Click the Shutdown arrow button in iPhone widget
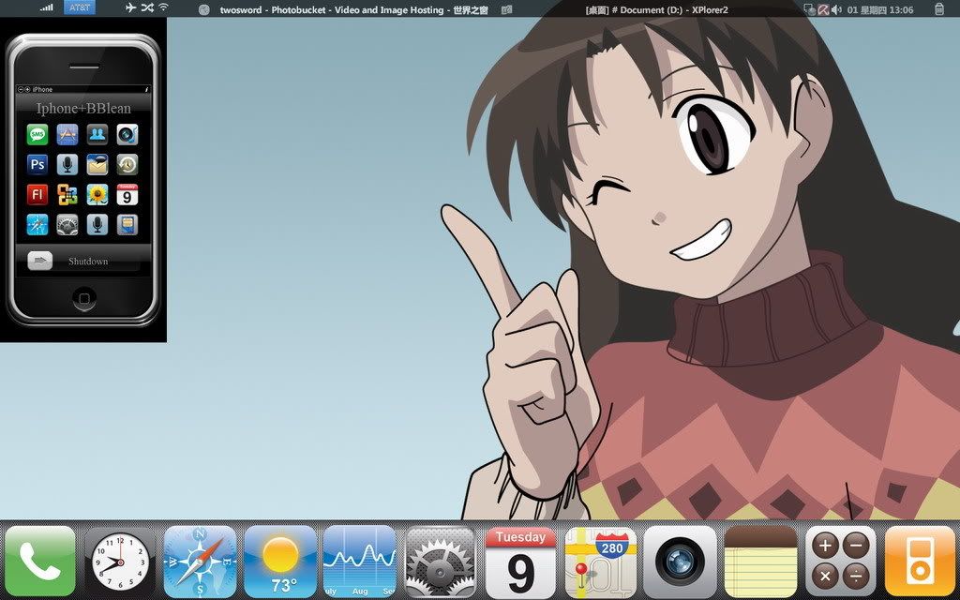 [x=39, y=261]
